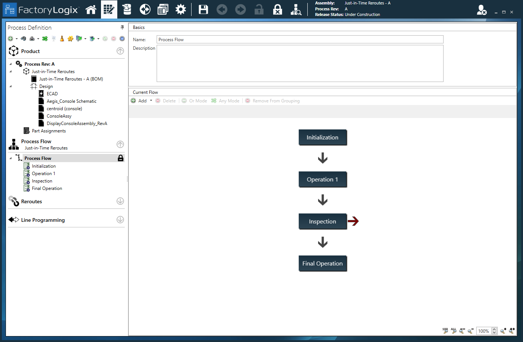Click the padlock with X icon
The image size is (523, 342).
coord(277,10)
